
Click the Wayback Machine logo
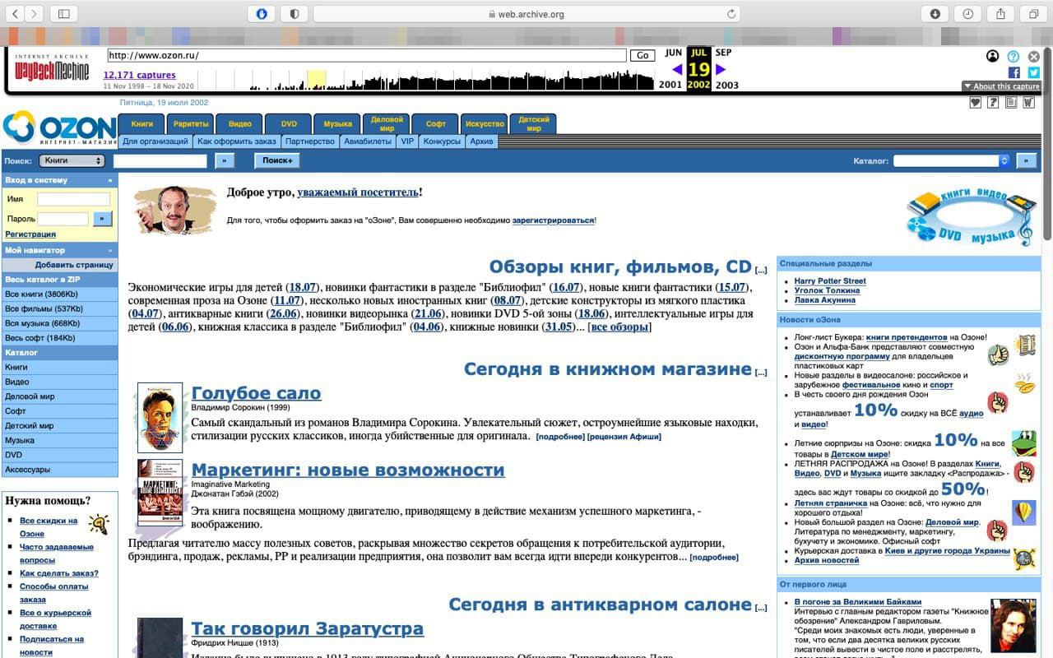tap(51, 68)
